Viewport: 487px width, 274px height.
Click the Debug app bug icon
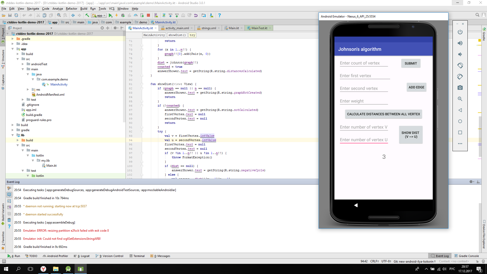coord(123,15)
